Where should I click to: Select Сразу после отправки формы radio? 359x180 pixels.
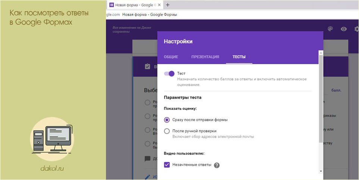[x=167, y=120]
